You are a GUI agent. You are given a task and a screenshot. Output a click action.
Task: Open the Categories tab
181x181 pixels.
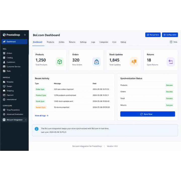[104, 42]
